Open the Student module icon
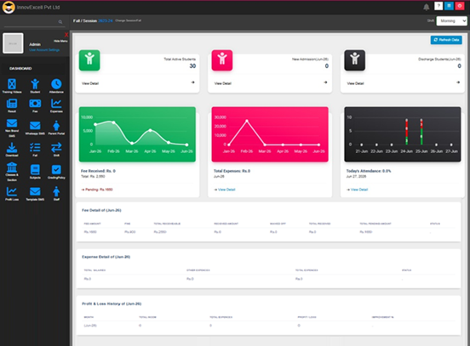 click(x=35, y=84)
